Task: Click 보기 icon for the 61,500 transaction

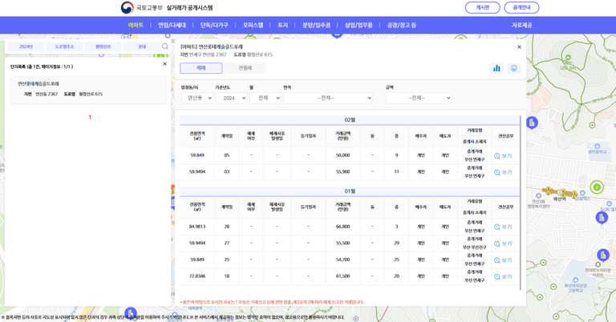Action: coord(503,276)
